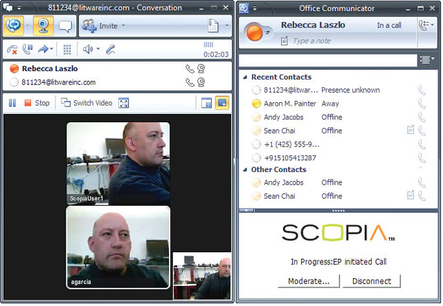Viewport: 443px width, 306px height.
Task: Click phone icon in 811234@litwareinc.com participant row
Action: (x=190, y=82)
